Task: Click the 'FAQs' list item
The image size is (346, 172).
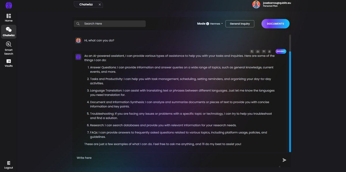Action: coord(178,135)
